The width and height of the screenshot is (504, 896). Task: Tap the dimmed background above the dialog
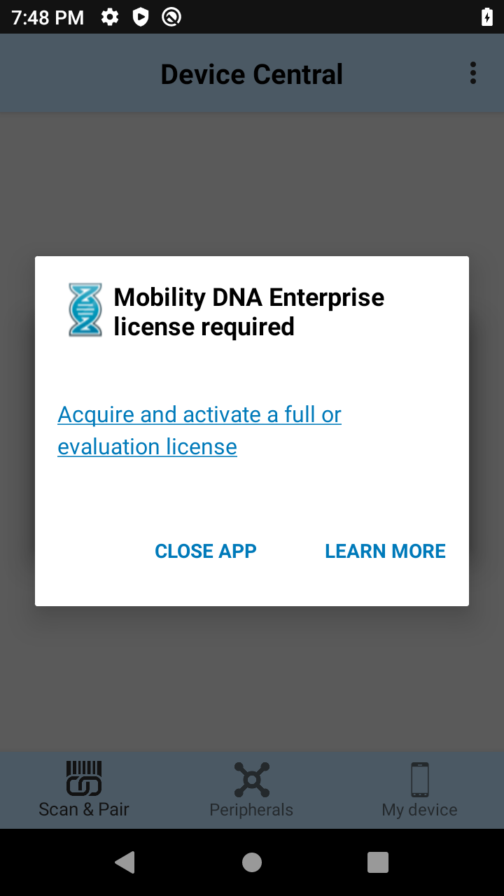[252, 182]
